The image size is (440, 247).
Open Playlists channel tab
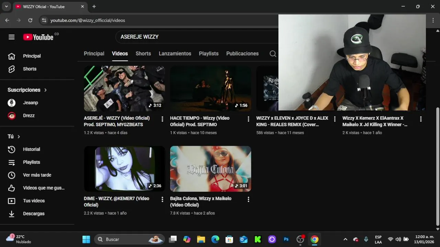209,54
